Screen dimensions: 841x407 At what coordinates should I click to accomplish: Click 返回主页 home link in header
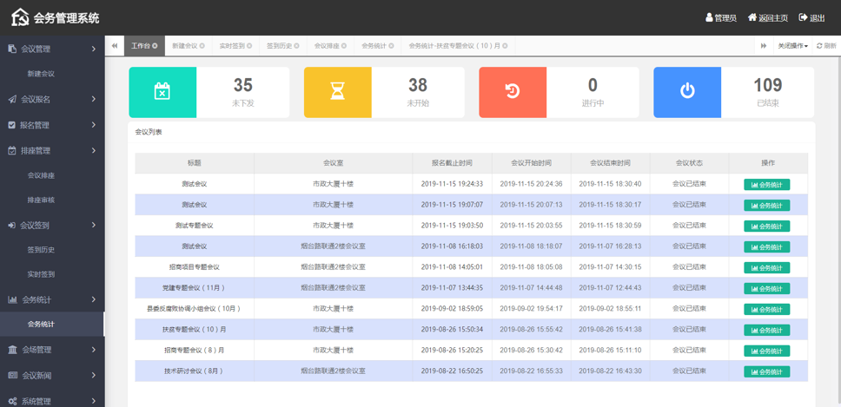coord(767,18)
